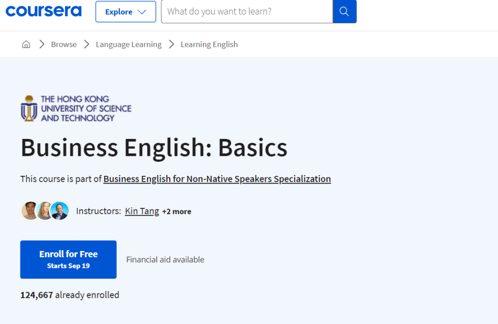Screen dimensions: 498x324
Task: Click the Business English: Basics title
Action: [x=154, y=148]
